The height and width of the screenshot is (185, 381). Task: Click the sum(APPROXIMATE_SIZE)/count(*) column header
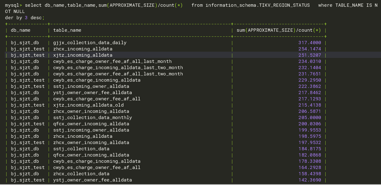[279, 30]
